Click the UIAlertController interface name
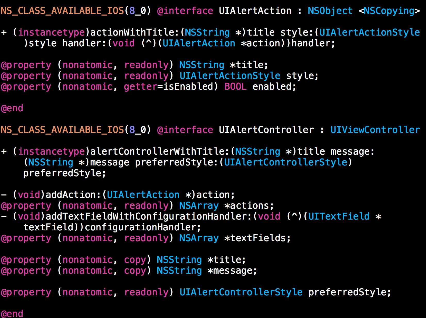The image size is (426, 318). tap(266, 130)
